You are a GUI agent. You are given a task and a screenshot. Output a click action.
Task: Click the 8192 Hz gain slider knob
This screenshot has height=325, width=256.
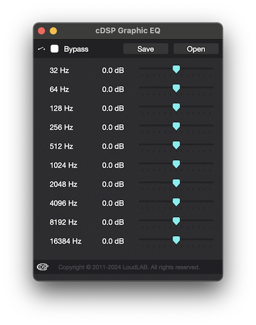176,221
